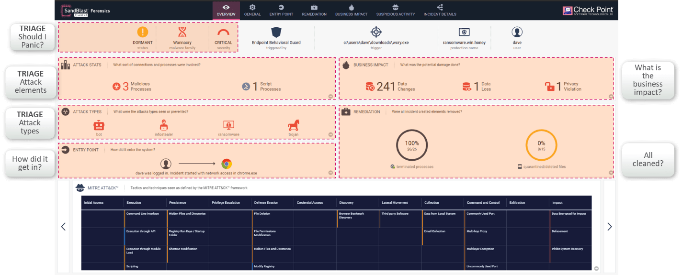Click the Multi-hop Proxy technique cell
Viewport: 682px width, 275px height.
click(485, 236)
